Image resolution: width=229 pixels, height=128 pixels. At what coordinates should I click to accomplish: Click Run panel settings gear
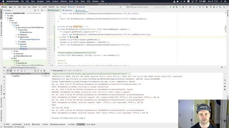[x=222, y=67]
